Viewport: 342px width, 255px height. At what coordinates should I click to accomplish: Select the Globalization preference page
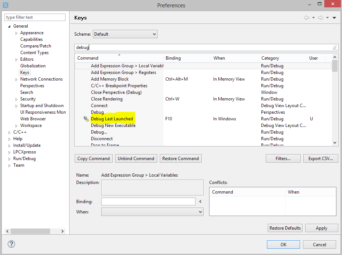point(33,66)
